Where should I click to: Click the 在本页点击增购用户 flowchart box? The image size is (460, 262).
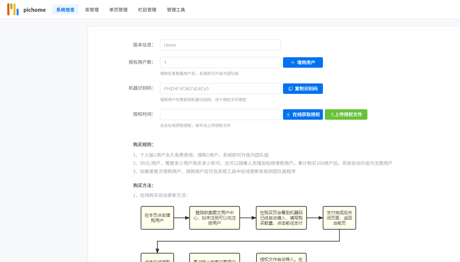(157, 218)
